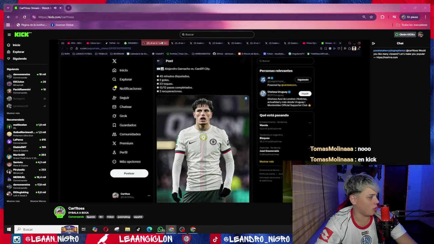Click X post back arrow in stream
This screenshot has width=434, height=244.
coord(158,61)
